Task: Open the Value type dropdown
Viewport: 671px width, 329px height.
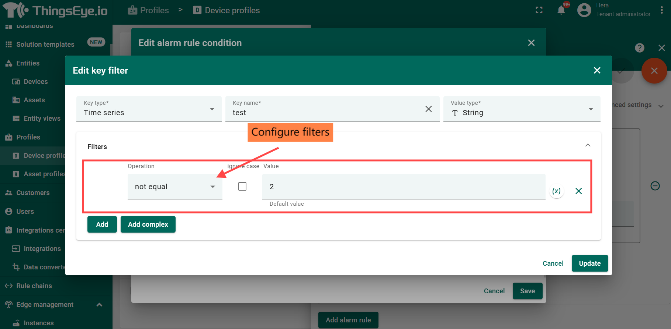Action: pyautogui.click(x=522, y=109)
